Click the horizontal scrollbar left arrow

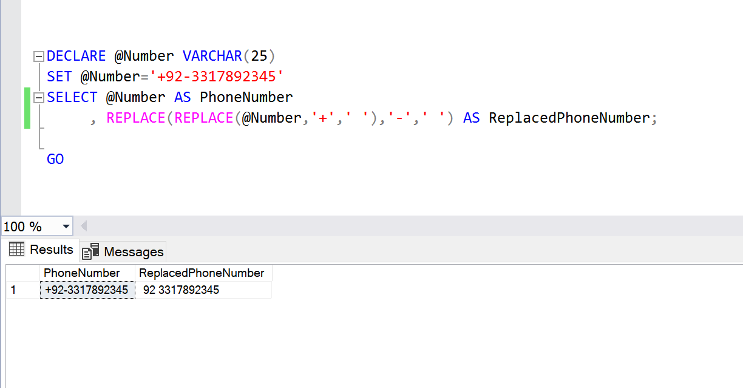click(84, 226)
